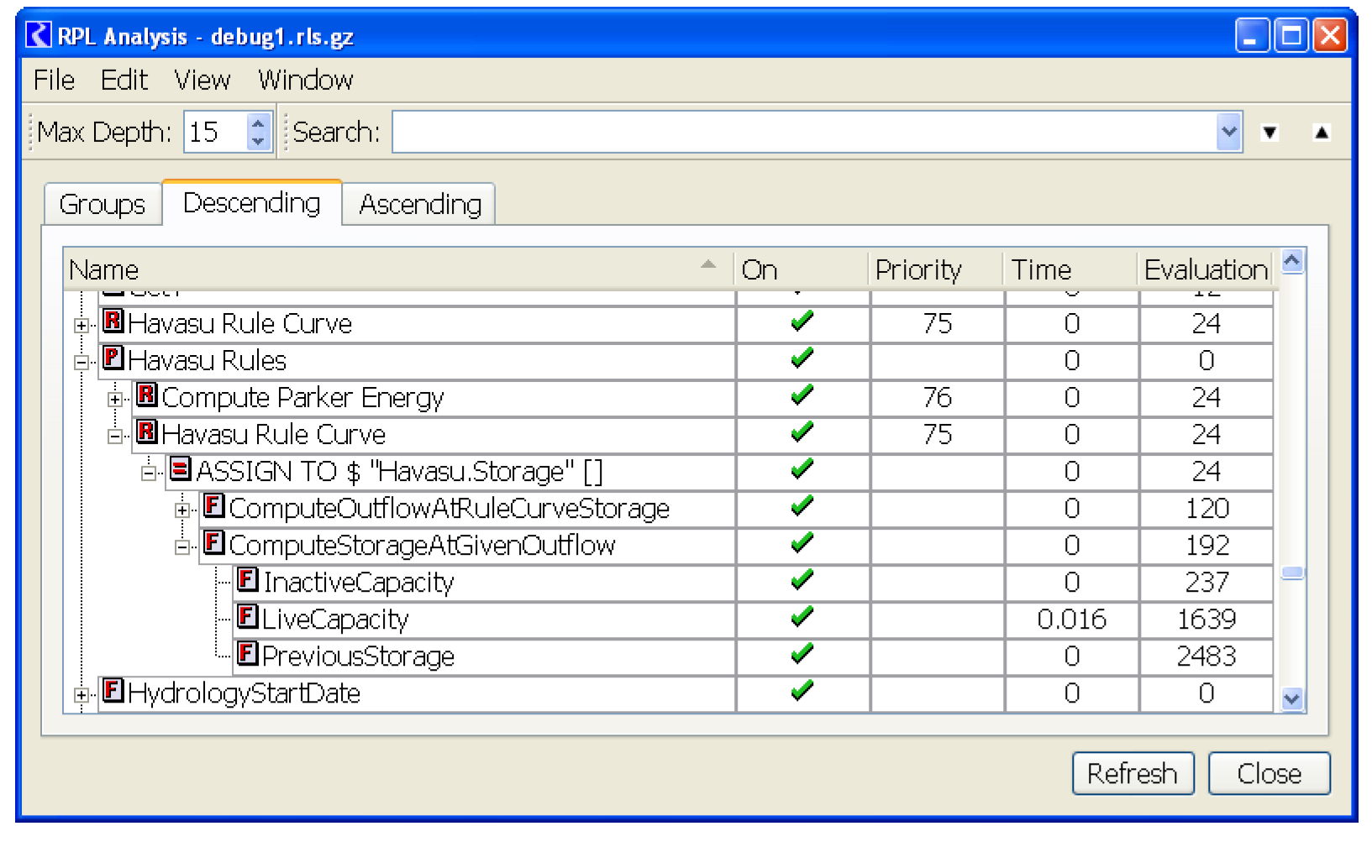The height and width of the screenshot is (847, 1372).
Task: Click the P icon of Havasu Rules
Action: [113, 358]
